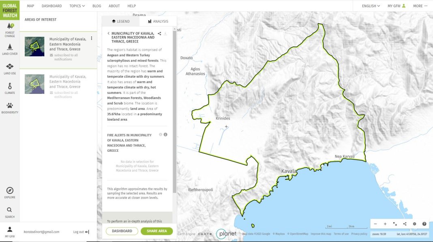Open the Forest Change layer category

[10, 30]
